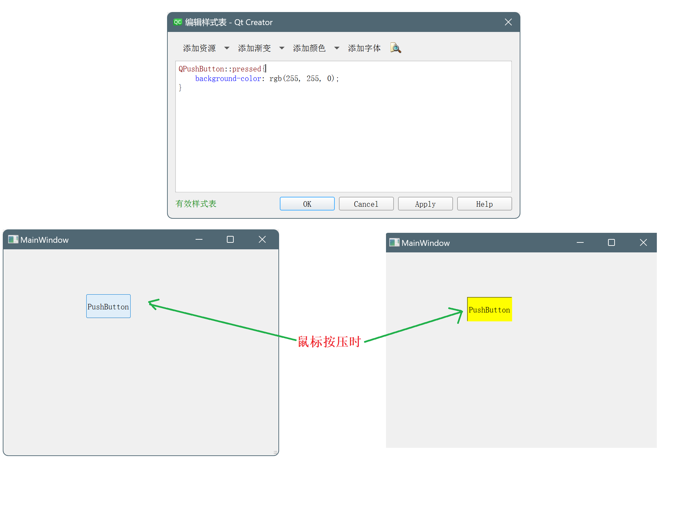This screenshot has width=673, height=512.
Task: Expand the 添加颜色 dropdown arrow
Action: click(x=336, y=48)
